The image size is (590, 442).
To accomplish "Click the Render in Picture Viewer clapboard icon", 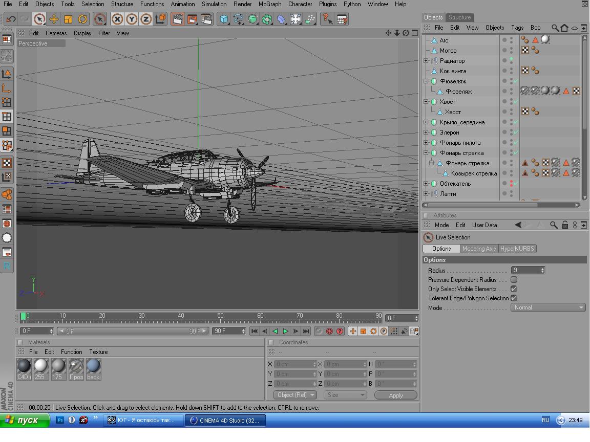I will tap(192, 19).
